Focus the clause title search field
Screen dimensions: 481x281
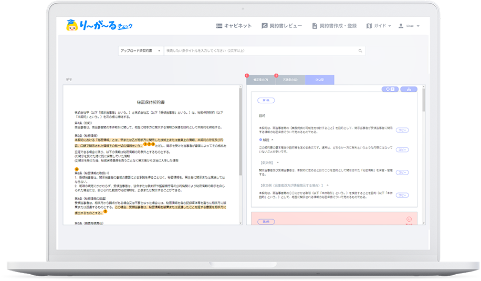click(261, 51)
